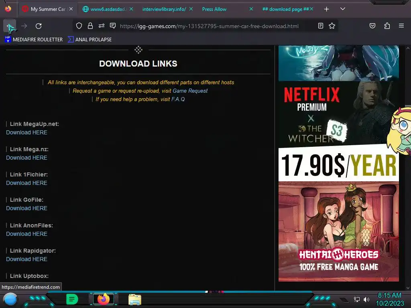Open the network tray icon
411x308 pixels.
click(x=357, y=299)
